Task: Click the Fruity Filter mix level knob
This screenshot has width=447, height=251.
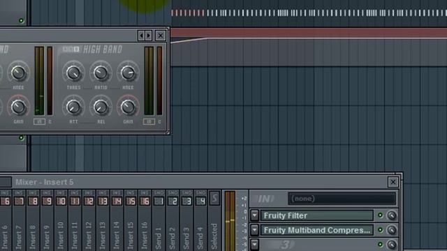Action: [x=392, y=215]
